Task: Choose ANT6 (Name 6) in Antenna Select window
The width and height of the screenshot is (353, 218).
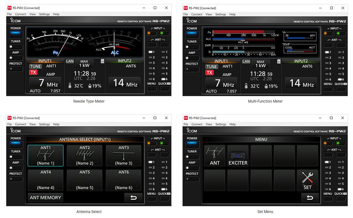Action: (124, 180)
